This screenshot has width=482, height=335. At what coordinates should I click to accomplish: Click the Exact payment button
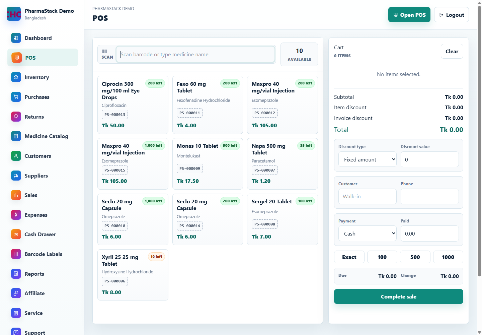(349, 257)
